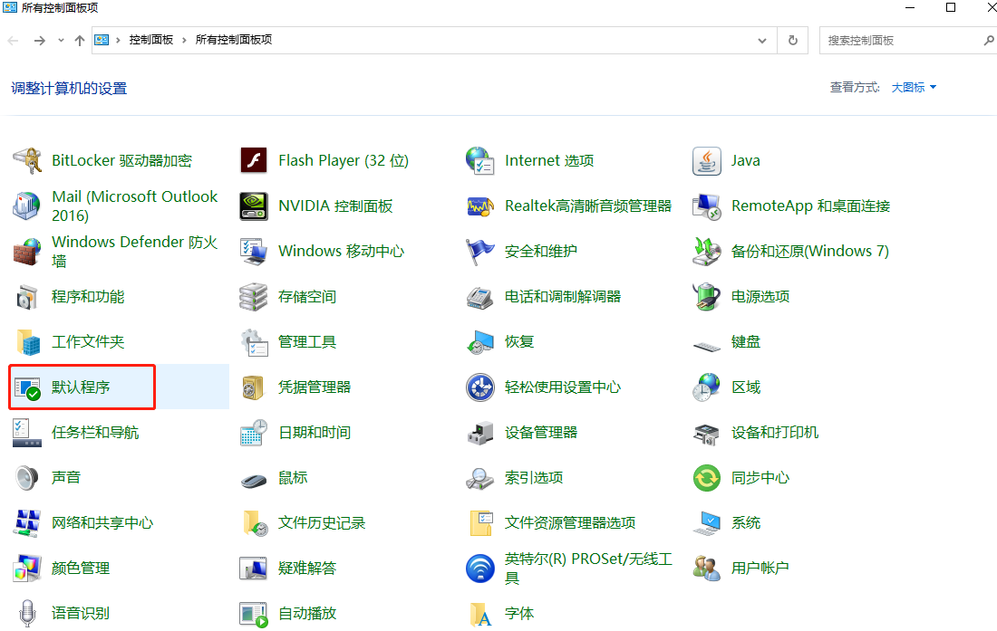Open BitLocker 驱动器加密 icon
997x631 pixels.
(26, 160)
